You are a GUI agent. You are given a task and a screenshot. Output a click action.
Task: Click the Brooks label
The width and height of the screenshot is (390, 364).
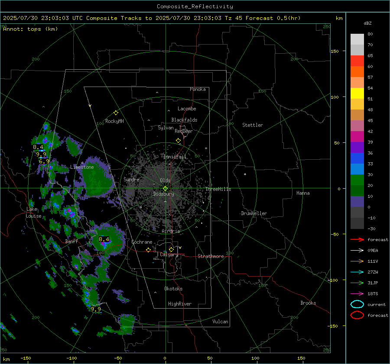tap(308, 303)
